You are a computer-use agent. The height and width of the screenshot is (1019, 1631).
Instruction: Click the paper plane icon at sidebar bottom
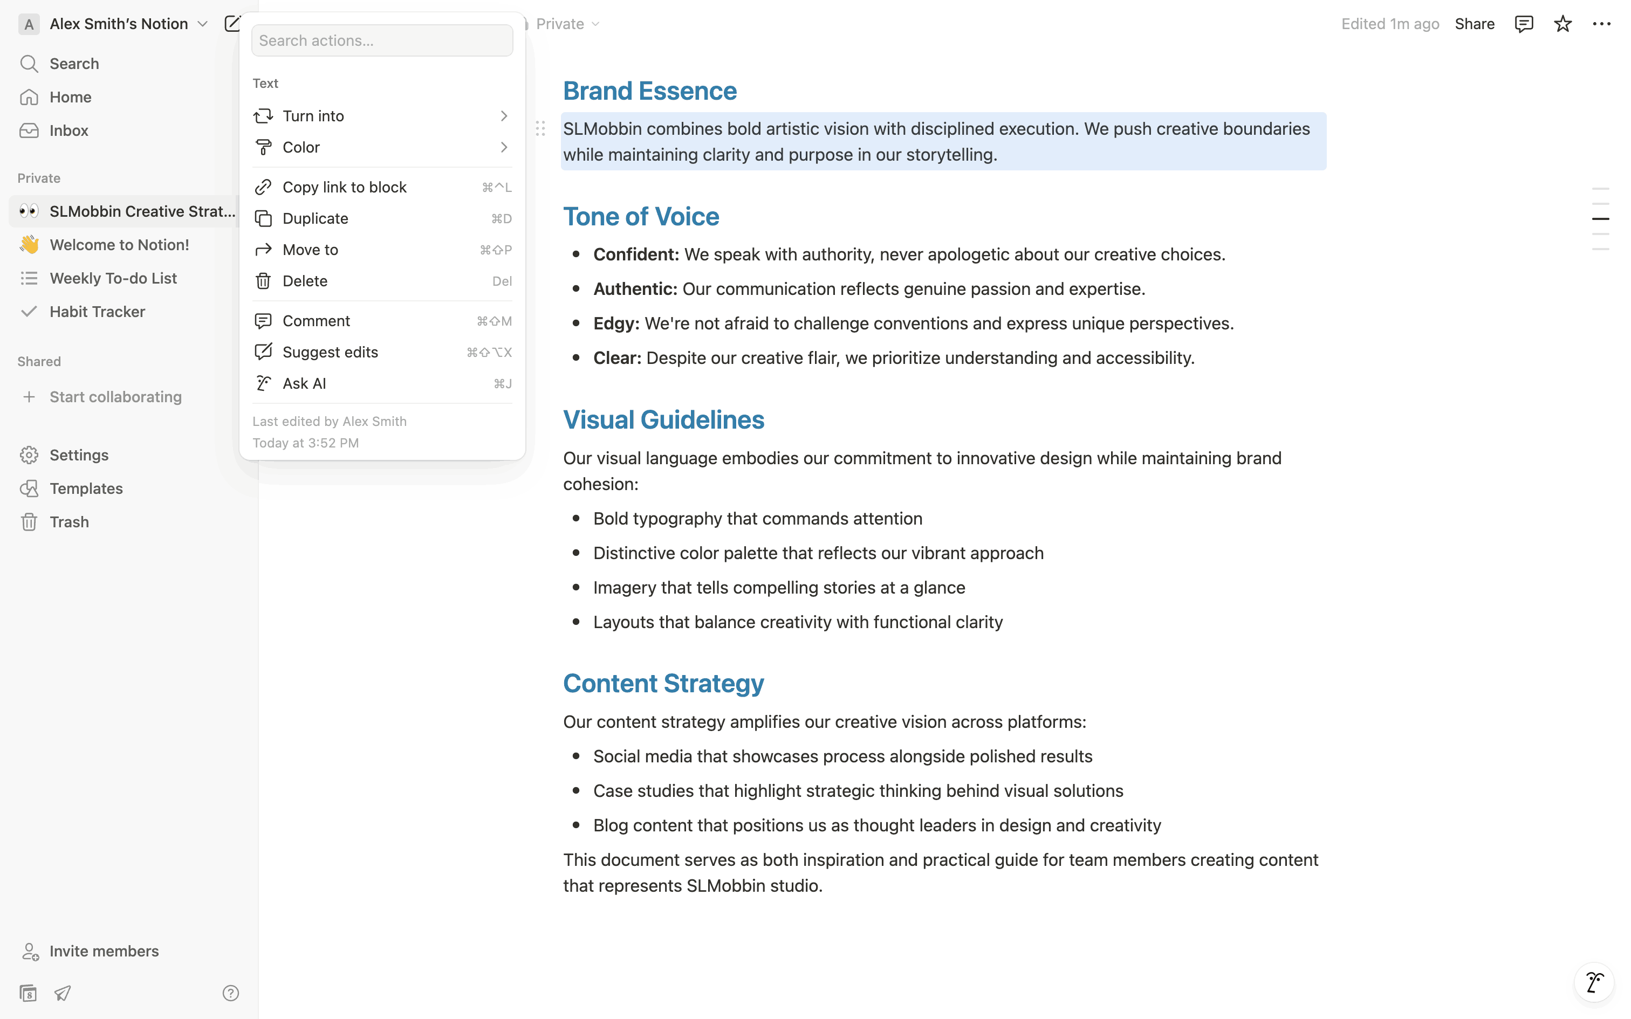pyautogui.click(x=63, y=993)
